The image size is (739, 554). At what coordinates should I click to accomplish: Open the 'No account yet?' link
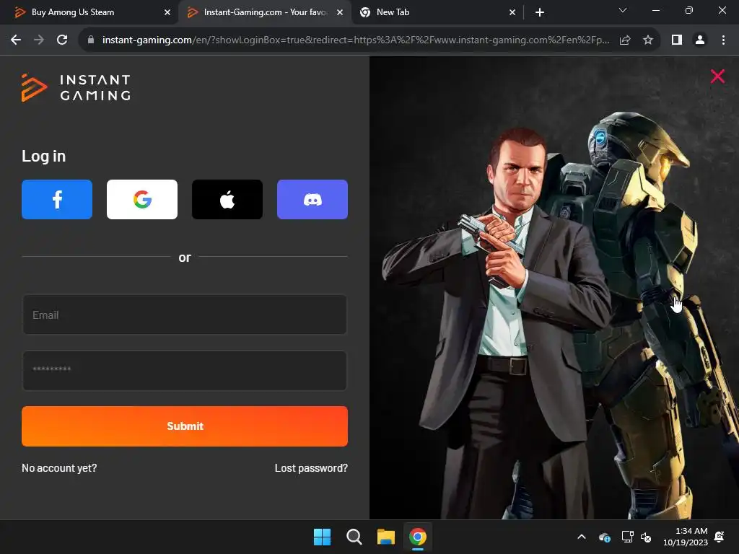[x=59, y=467]
